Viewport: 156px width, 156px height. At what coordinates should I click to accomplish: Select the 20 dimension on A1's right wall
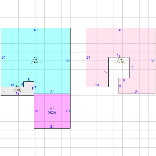68,111
